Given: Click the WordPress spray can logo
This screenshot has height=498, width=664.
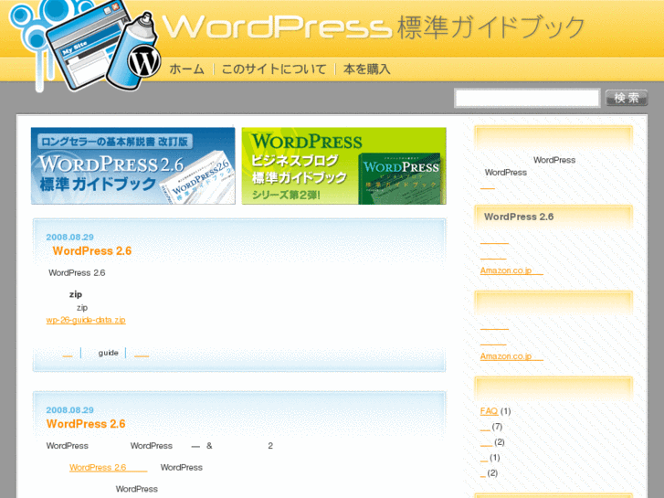Looking at the screenshot, I should coord(87,46).
